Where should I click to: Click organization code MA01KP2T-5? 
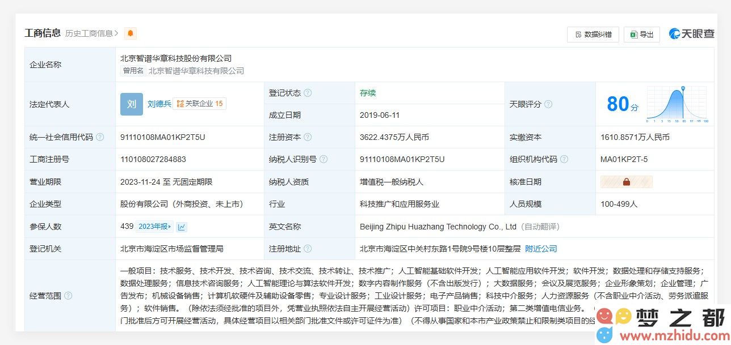624,159
